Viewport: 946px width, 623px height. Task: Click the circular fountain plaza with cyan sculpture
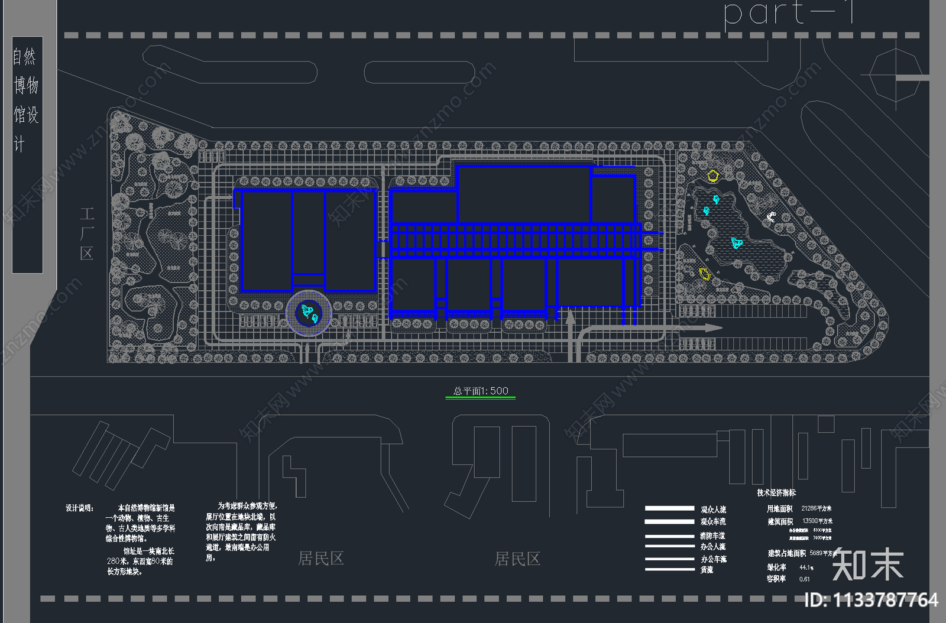click(309, 313)
